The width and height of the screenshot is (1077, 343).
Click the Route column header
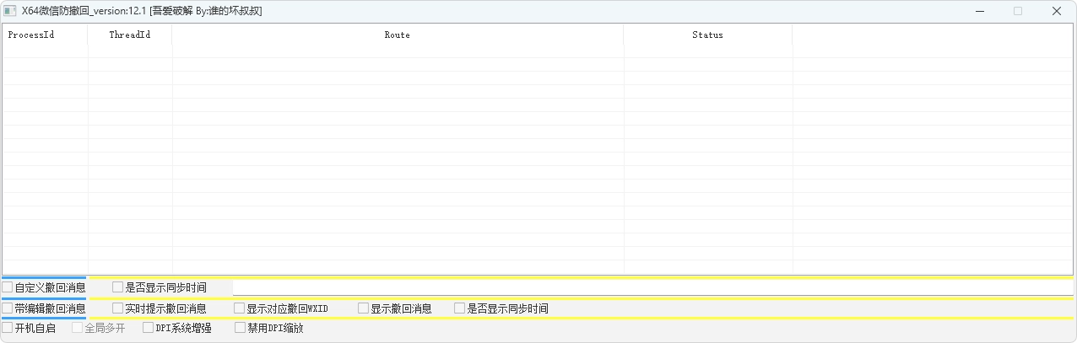click(398, 35)
